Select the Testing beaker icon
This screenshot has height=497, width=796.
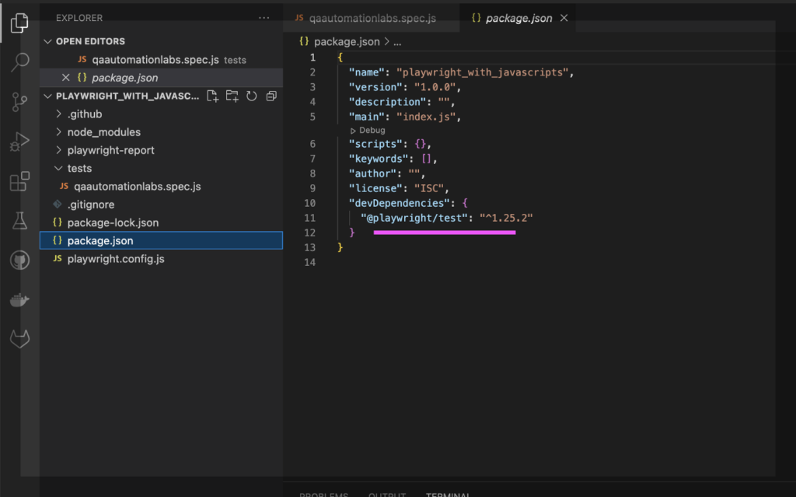click(19, 221)
